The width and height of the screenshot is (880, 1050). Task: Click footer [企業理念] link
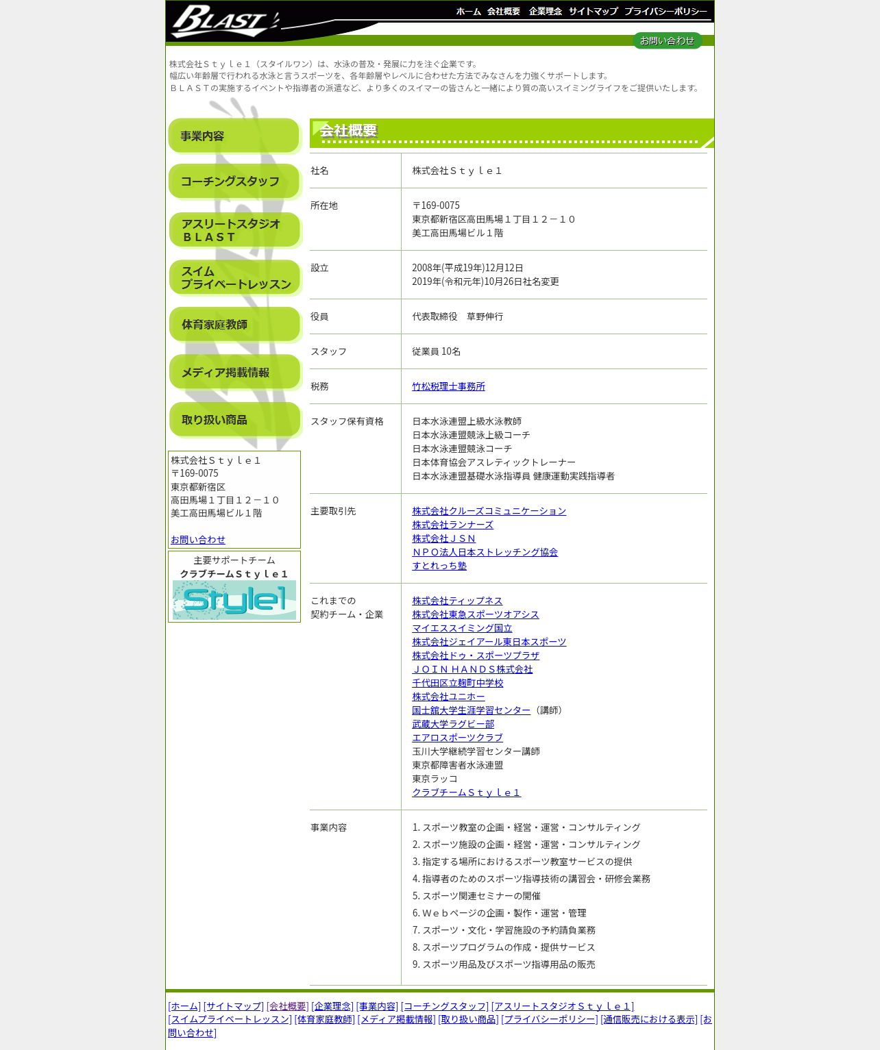tap(332, 1006)
